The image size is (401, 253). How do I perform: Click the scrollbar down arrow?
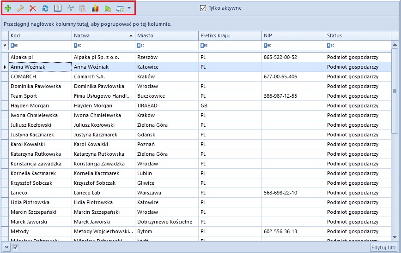(395, 237)
